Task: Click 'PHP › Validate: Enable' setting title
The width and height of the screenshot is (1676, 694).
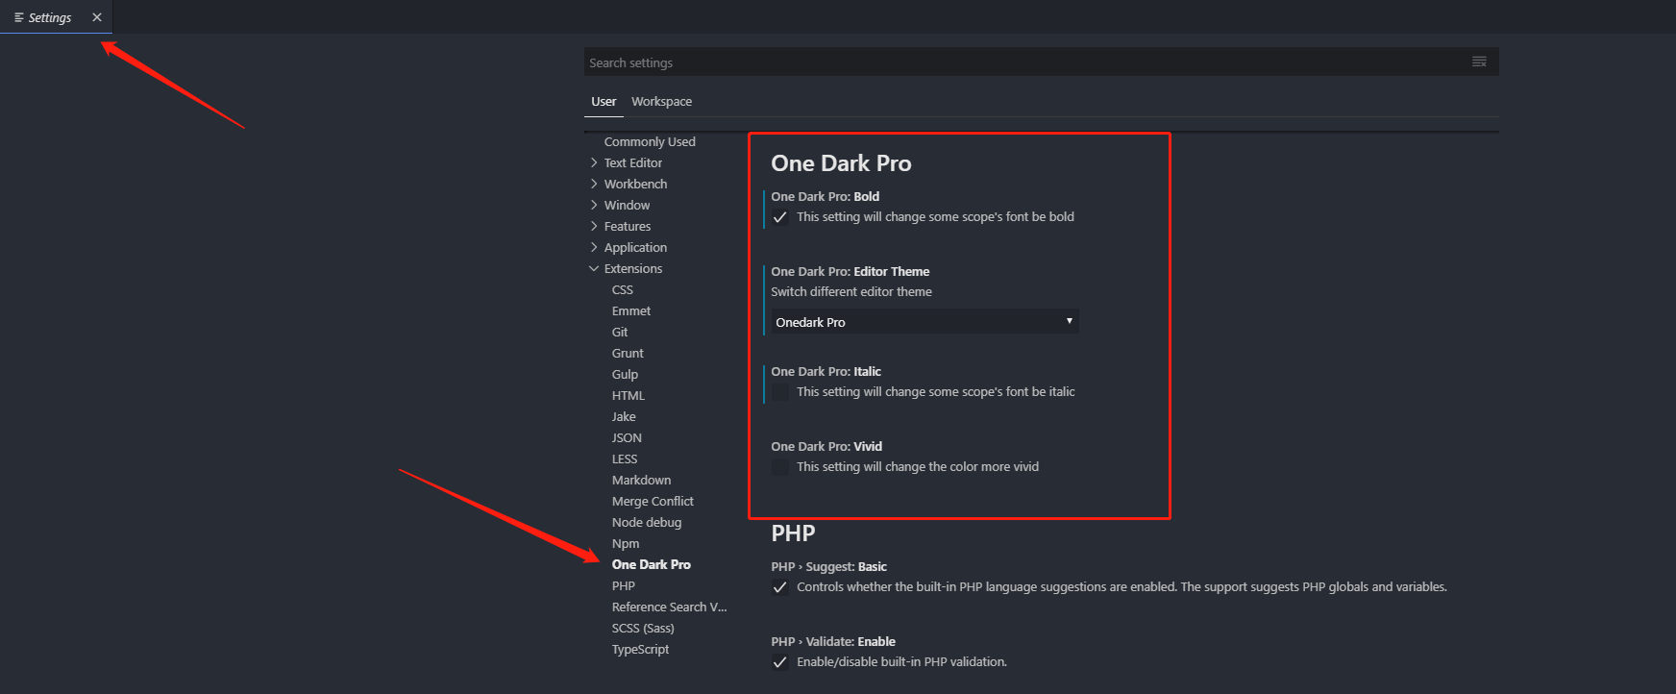Action: tap(833, 641)
